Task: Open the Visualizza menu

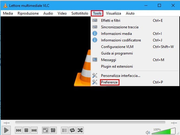Action: click(114, 13)
